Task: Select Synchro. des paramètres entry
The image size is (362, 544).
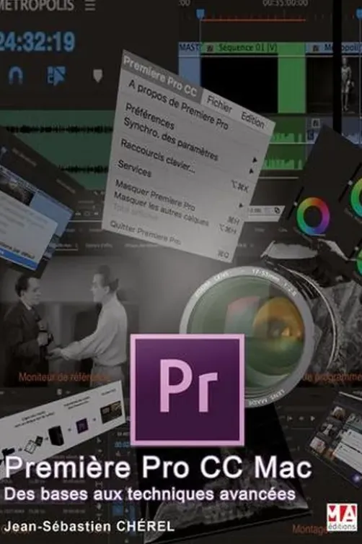Action: pyautogui.click(x=171, y=139)
